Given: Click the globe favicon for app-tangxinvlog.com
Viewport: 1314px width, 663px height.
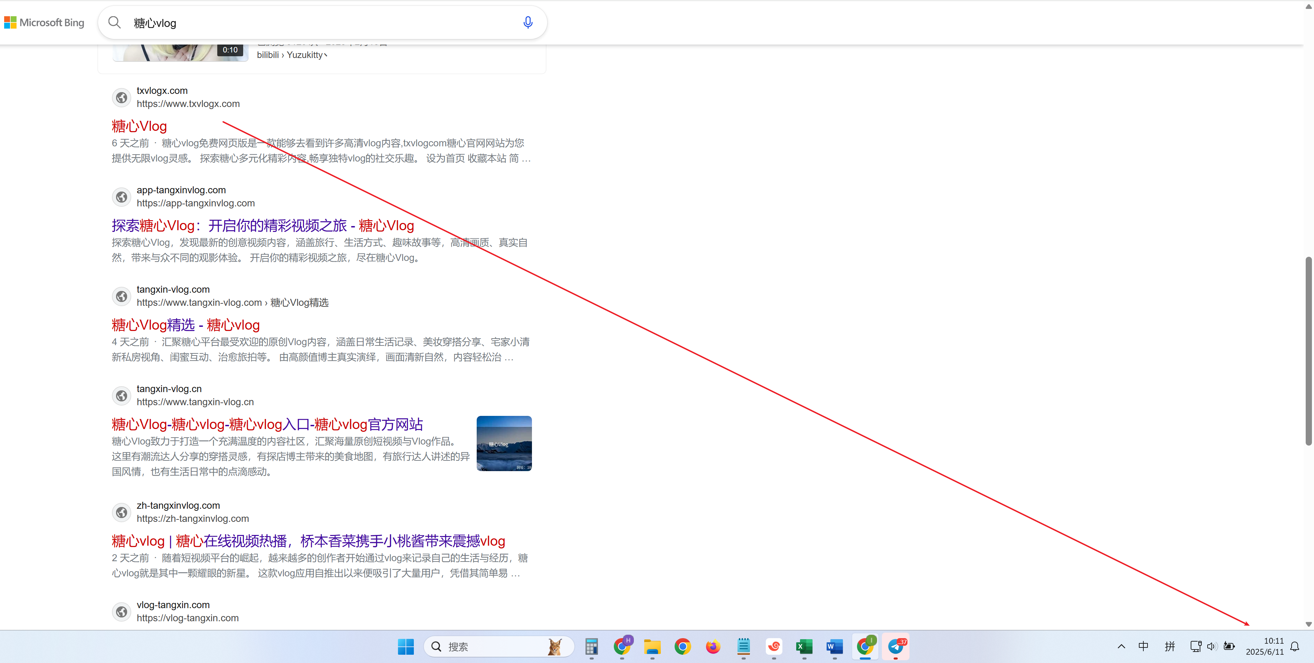Looking at the screenshot, I should [x=121, y=197].
